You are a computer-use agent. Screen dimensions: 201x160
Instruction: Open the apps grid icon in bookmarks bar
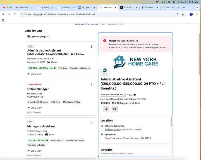[x=3, y=20]
